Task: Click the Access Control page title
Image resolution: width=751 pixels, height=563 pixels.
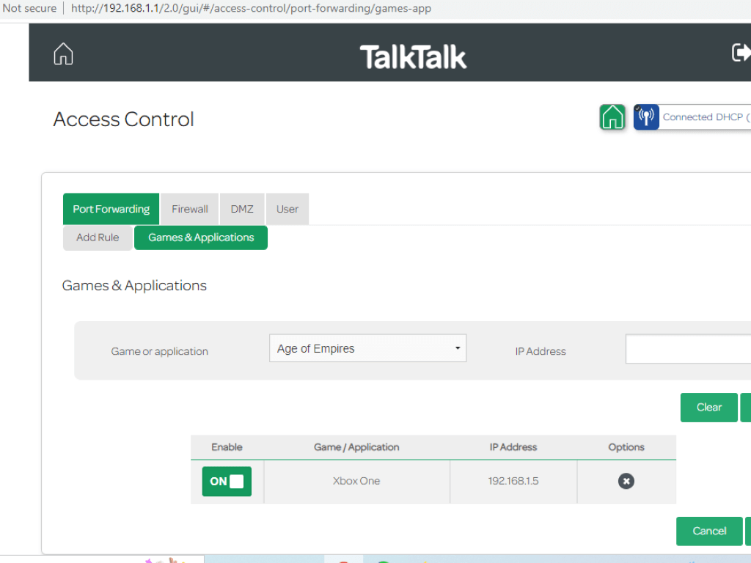Action: [x=123, y=119]
